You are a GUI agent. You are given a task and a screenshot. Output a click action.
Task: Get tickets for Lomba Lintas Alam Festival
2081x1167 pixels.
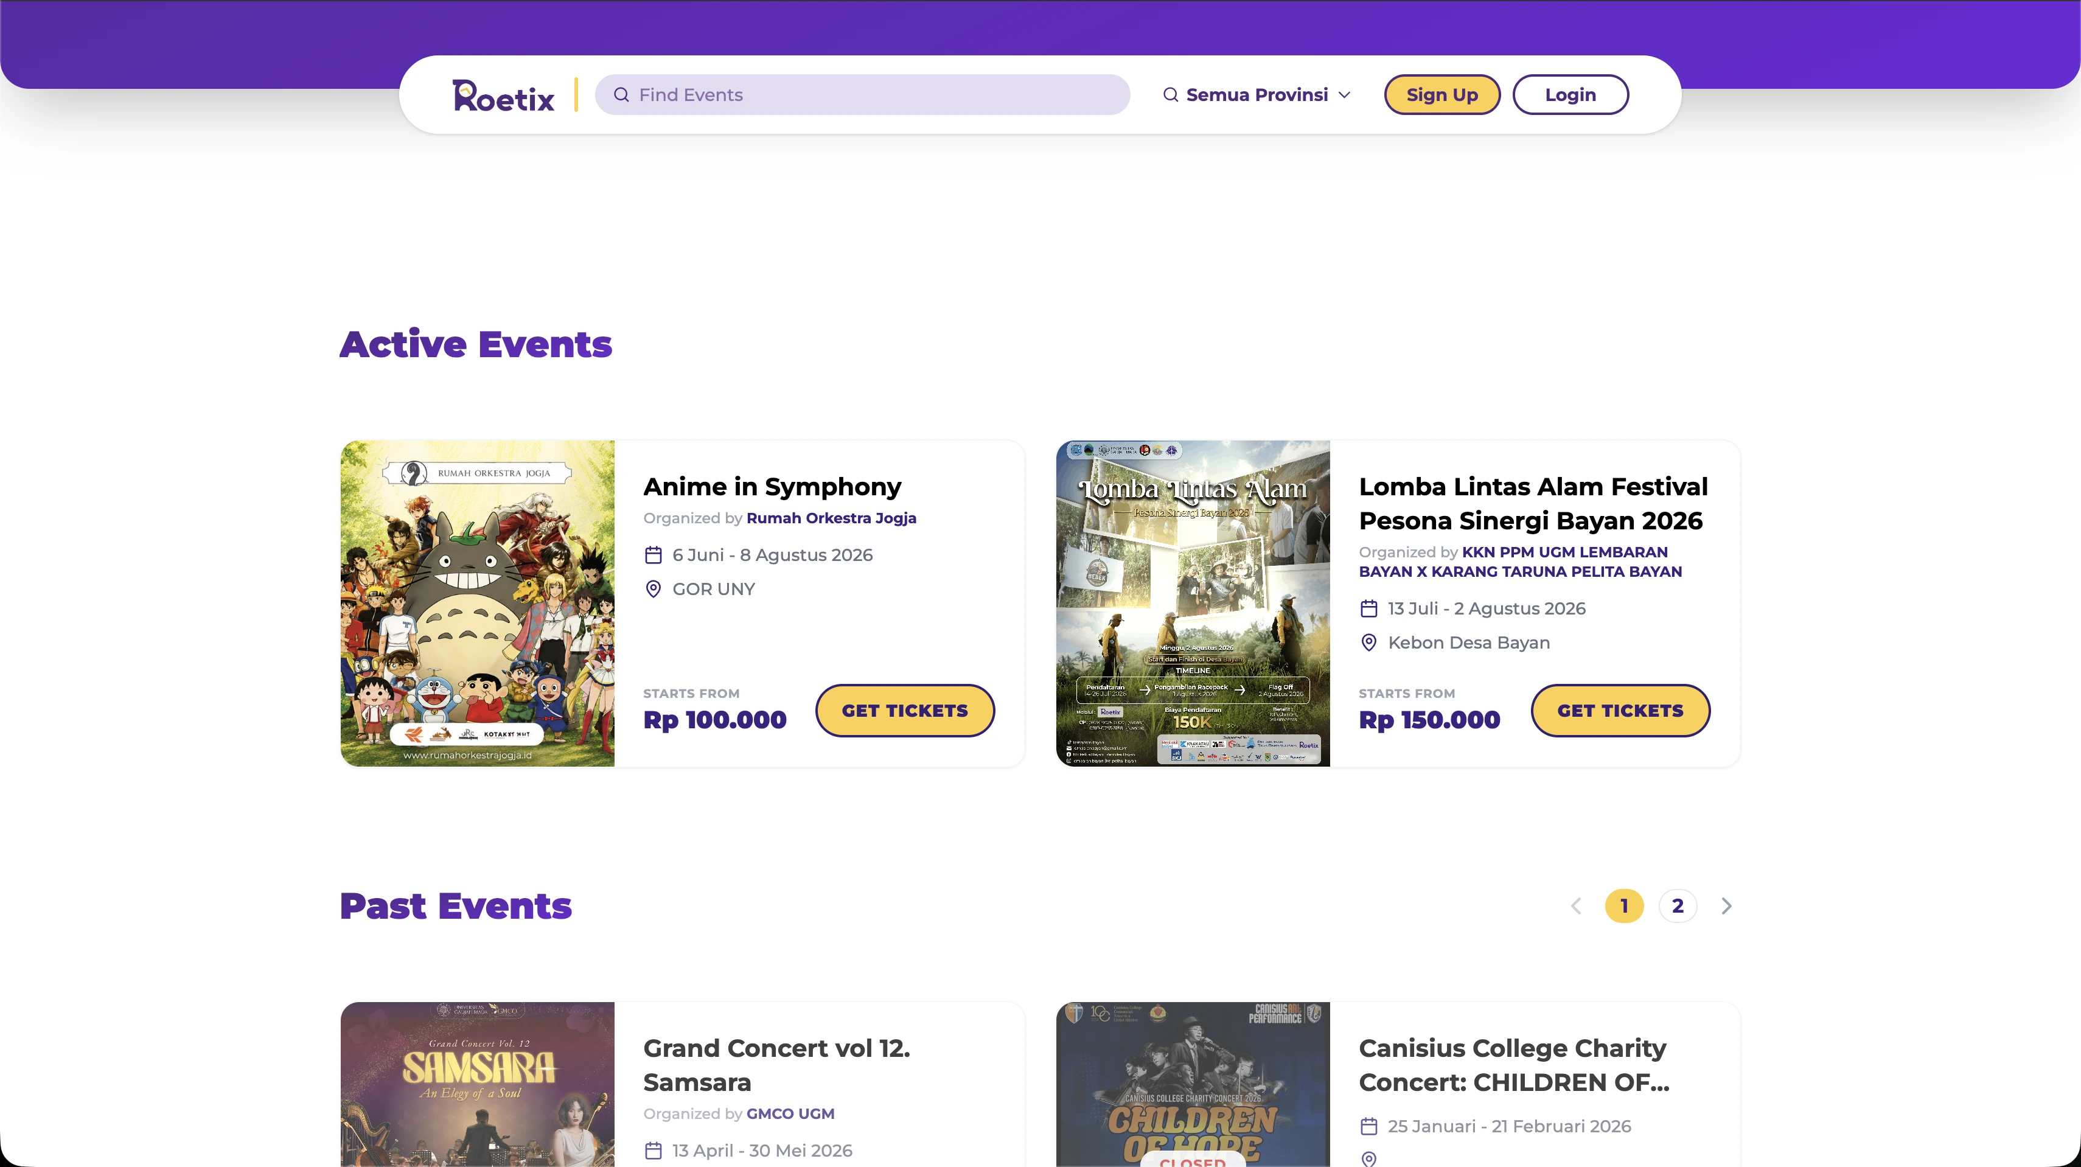pyautogui.click(x=1620, y=711)
